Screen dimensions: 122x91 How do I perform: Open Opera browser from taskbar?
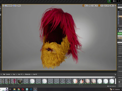tap(23, 89)
